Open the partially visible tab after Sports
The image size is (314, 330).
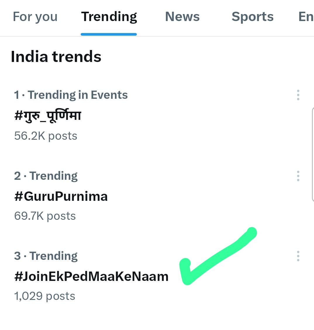(x=306, y=17)
